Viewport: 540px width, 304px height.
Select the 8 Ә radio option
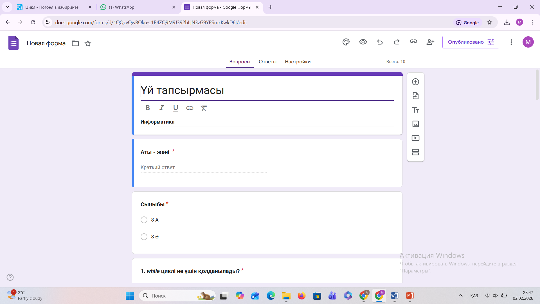click(x=144, y=237)
